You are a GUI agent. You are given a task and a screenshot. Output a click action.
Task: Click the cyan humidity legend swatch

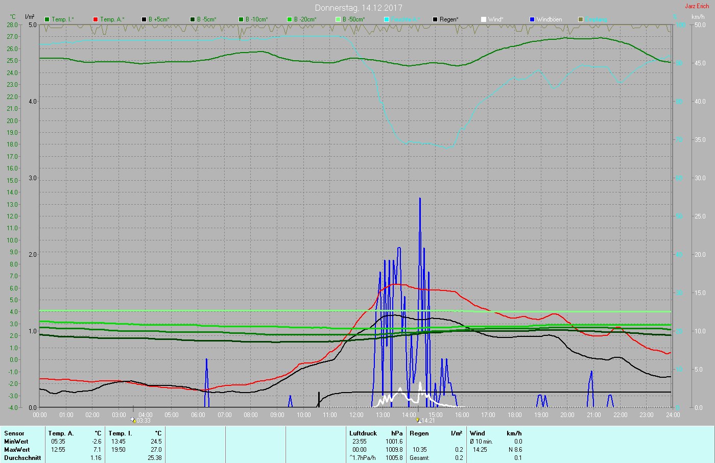(387, 19)
